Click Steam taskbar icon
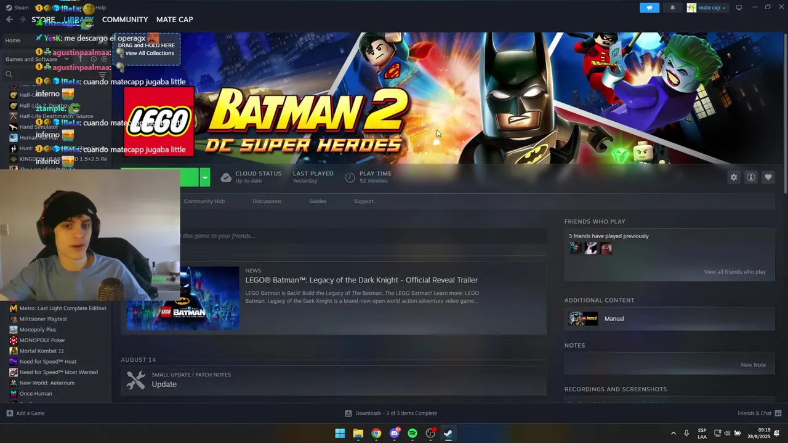788x443 pixels. pyautogui.click(x=448, y=433)
